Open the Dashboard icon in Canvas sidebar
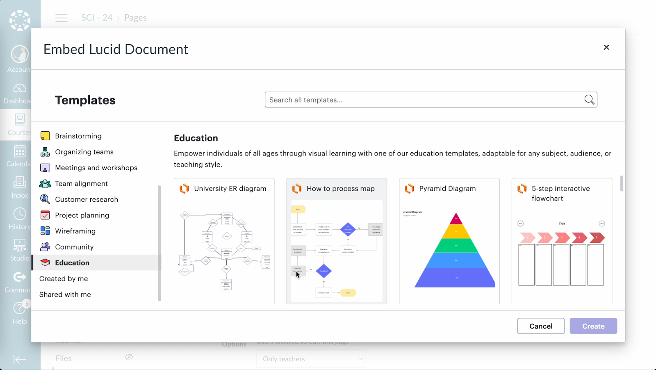The width and height of the screenshot is (656, 370). coord(20,88)
